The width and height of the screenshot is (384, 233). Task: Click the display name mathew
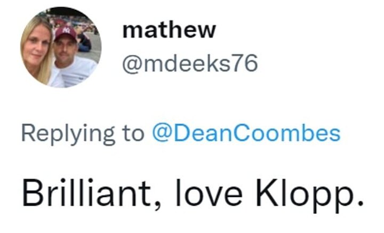[x=169, y=30]
